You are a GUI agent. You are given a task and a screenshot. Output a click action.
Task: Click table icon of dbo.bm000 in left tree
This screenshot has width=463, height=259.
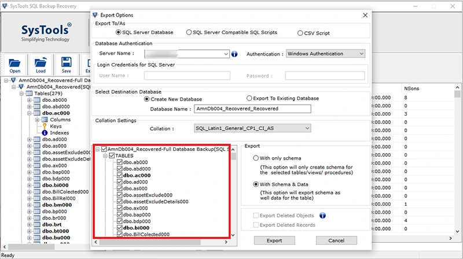coord(37,205)
